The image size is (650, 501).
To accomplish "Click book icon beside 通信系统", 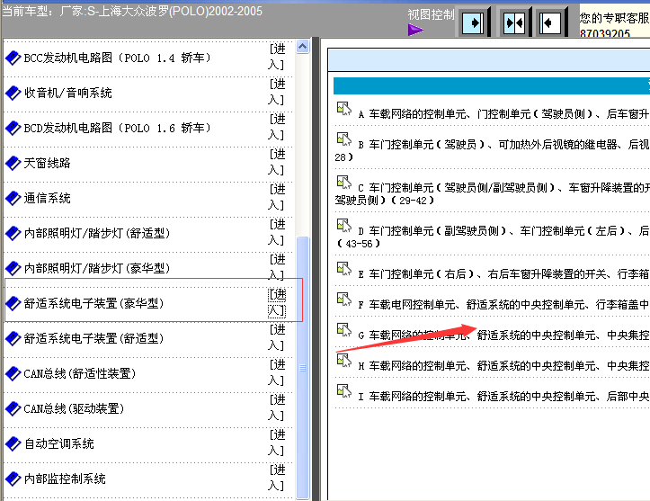I will (x=13, y=198).
